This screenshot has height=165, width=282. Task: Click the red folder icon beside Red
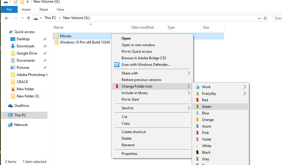[197, 100]
